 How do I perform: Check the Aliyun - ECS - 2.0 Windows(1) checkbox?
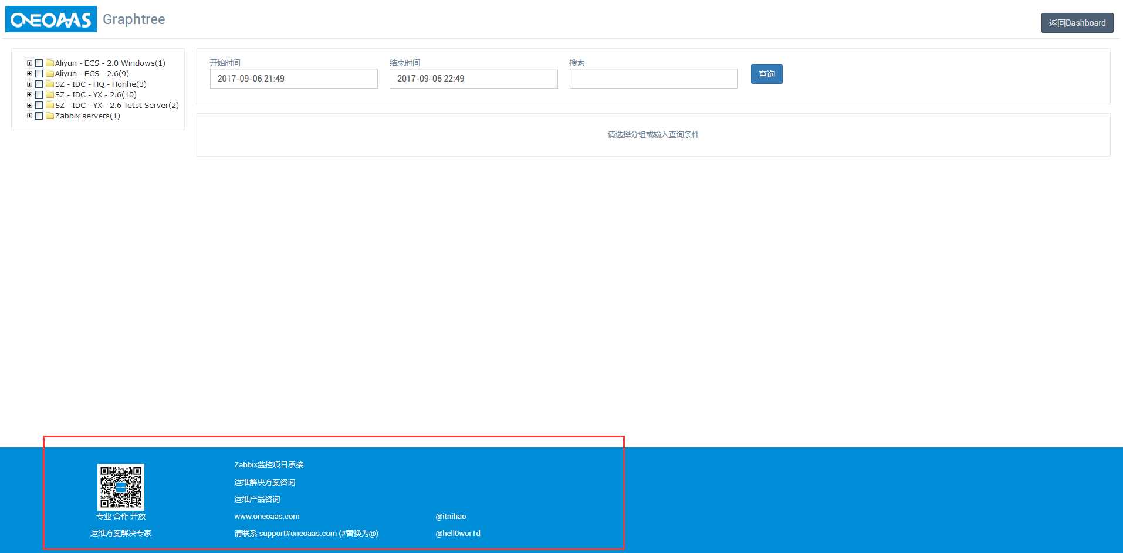[x=39, y=63]
